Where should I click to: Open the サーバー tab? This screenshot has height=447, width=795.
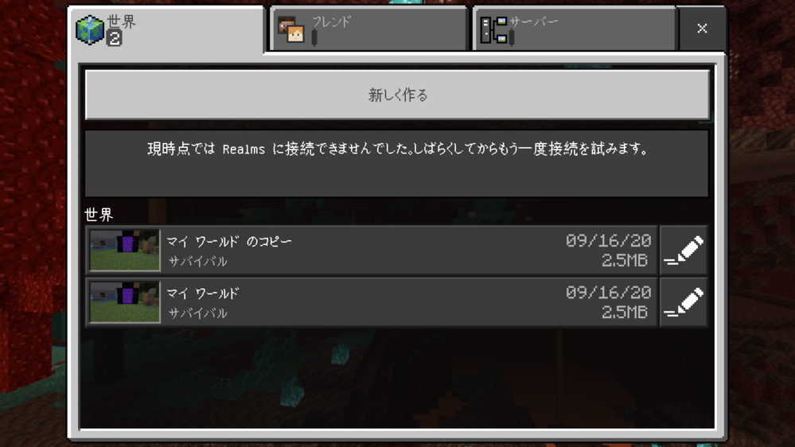575,29
